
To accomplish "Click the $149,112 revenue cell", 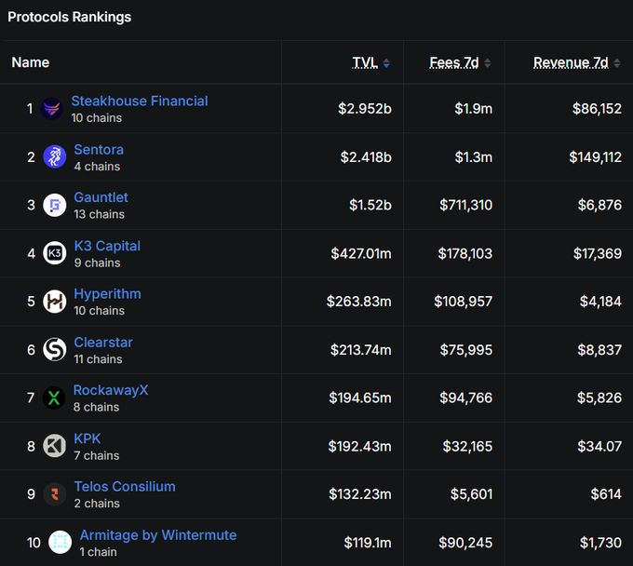I will coord(596,157).
